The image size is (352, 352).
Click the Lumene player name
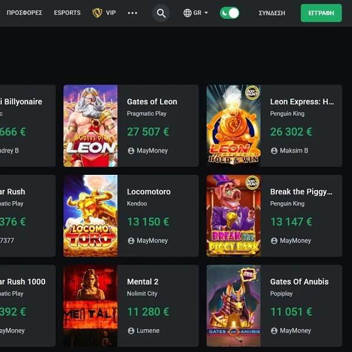pyautogui.click(x=148, y=331)
